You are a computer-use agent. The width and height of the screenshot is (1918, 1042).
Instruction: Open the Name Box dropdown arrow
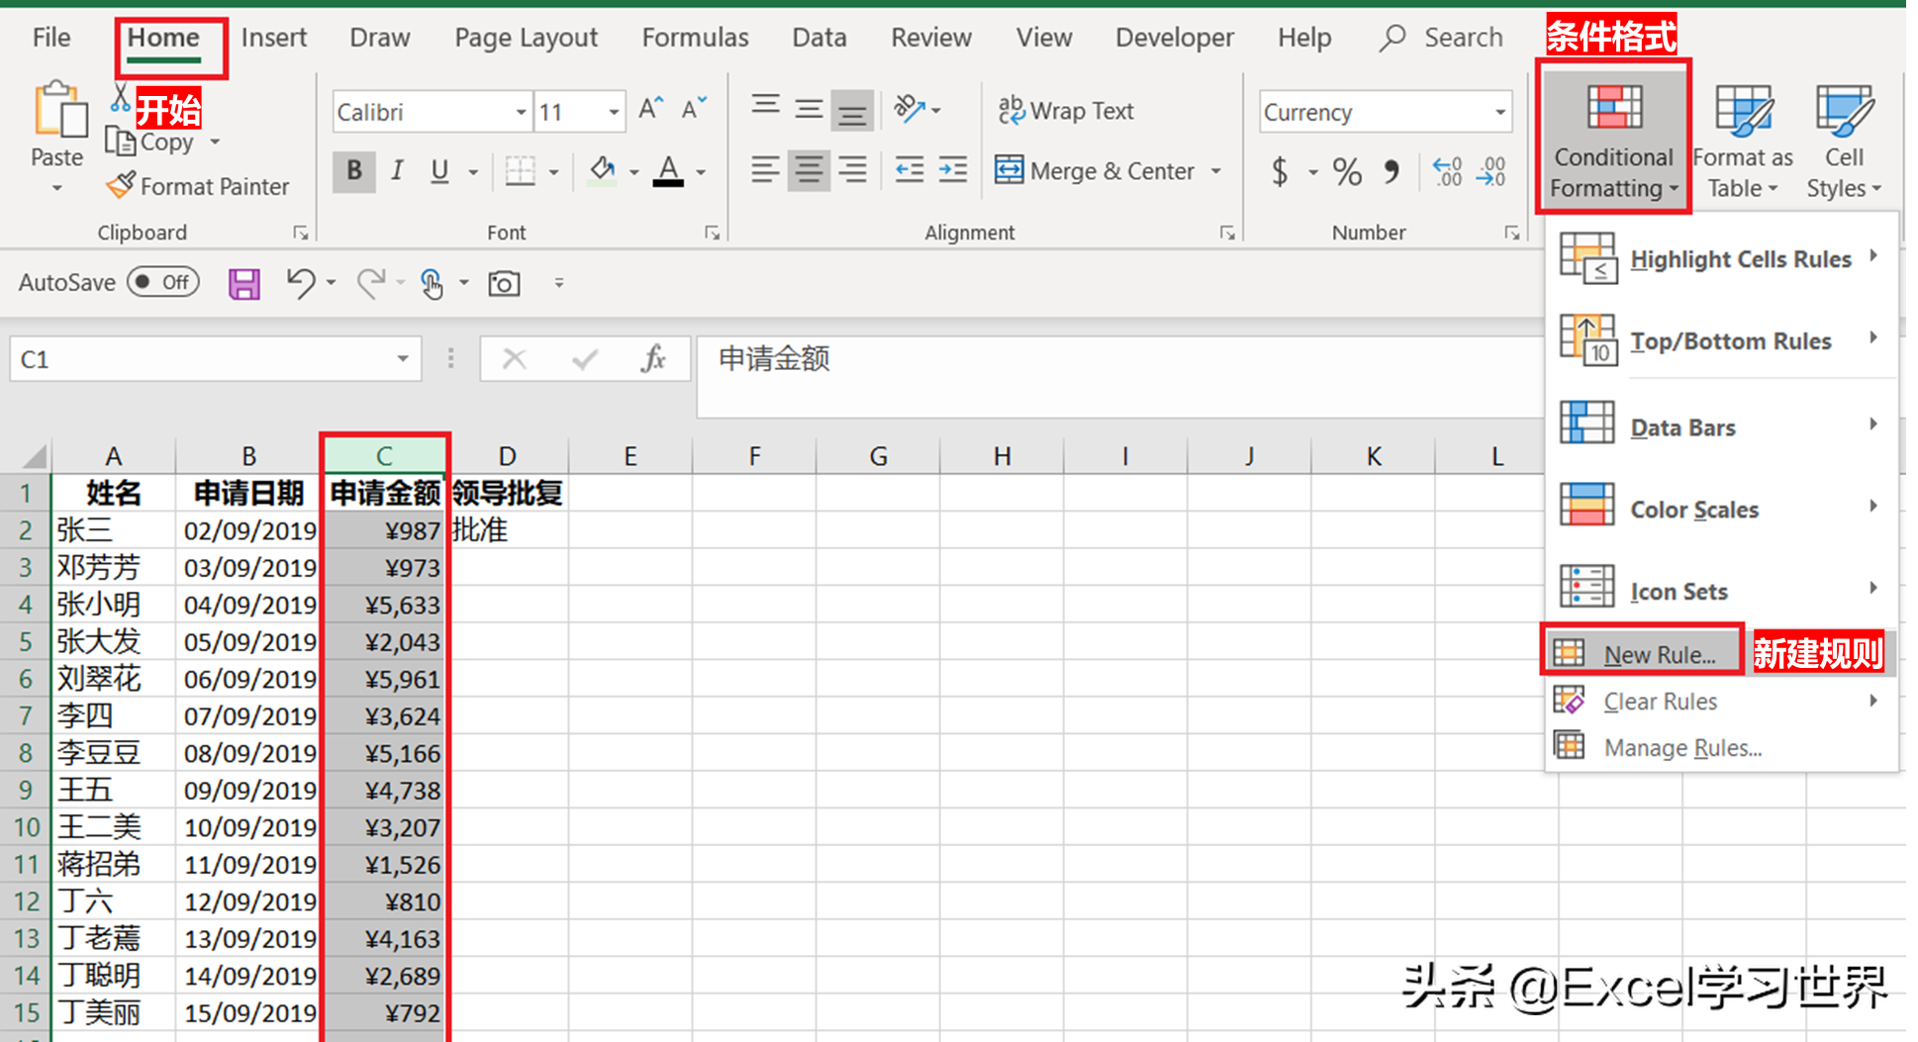(403, 358)
